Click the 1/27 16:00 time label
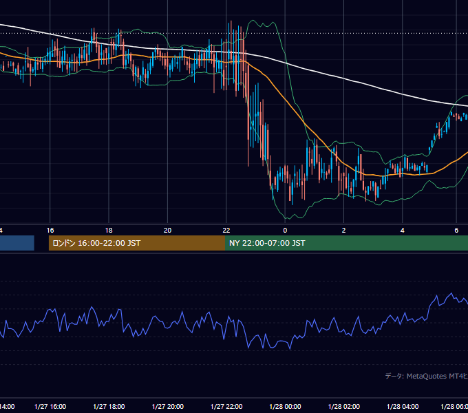468x413 pixels. point(50,406)
